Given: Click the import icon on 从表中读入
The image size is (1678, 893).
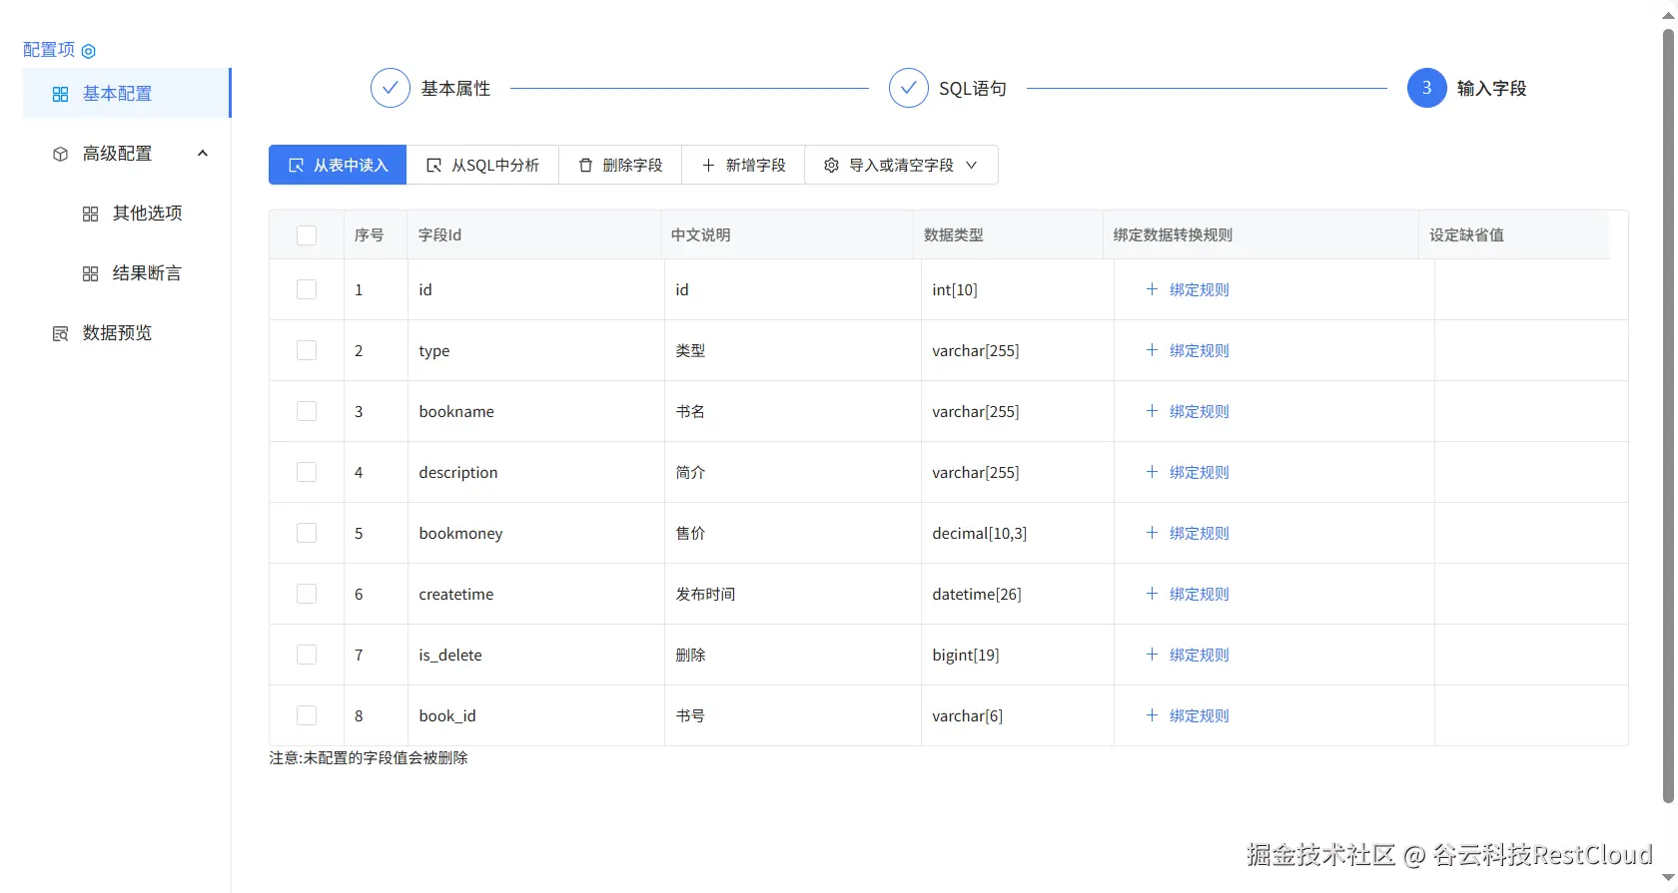Looking at the screenshot, I should tap(297, 166).
